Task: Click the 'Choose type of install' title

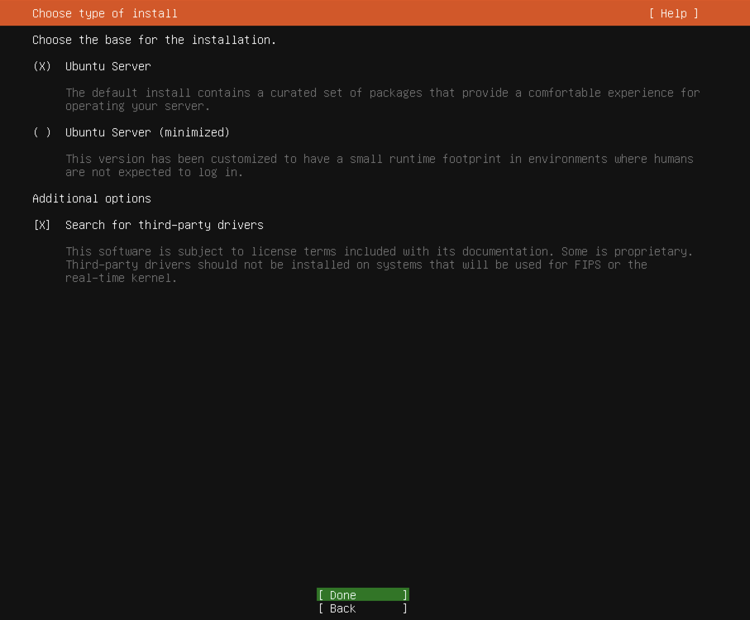Action: [105, 13]
